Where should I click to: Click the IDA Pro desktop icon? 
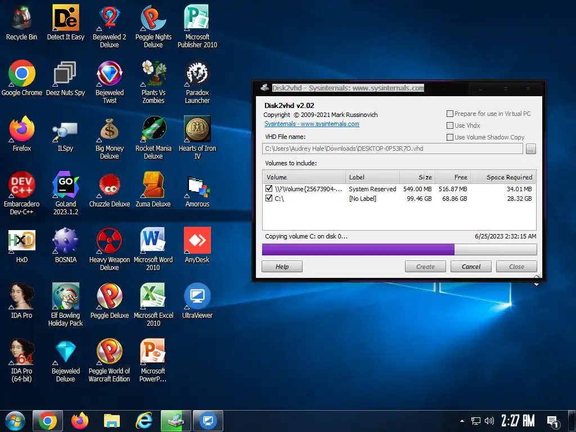coord(22,301)
